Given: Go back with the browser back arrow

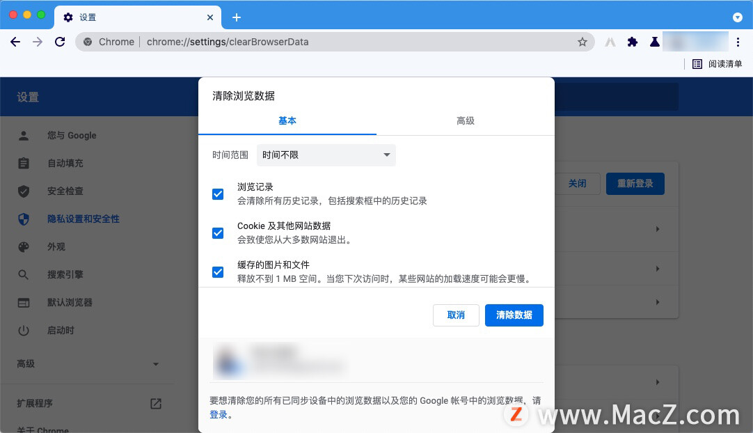Looking at the screenshot, I should click(x=15, y=42).
